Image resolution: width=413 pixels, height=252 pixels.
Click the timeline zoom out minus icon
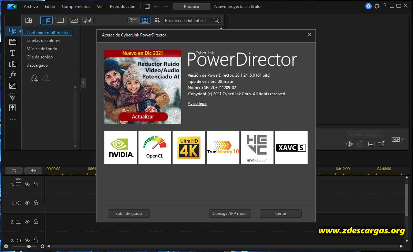[x=6, y=246]
